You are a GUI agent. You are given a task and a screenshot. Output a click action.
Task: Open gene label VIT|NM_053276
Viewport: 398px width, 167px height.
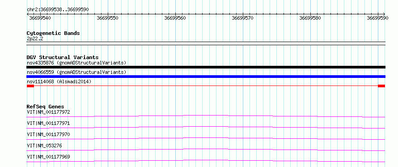point(44,146)
